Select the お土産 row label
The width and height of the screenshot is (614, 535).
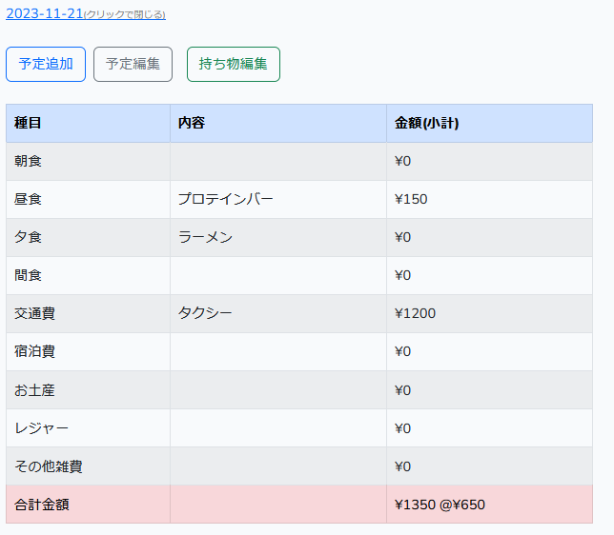(35, 390)
